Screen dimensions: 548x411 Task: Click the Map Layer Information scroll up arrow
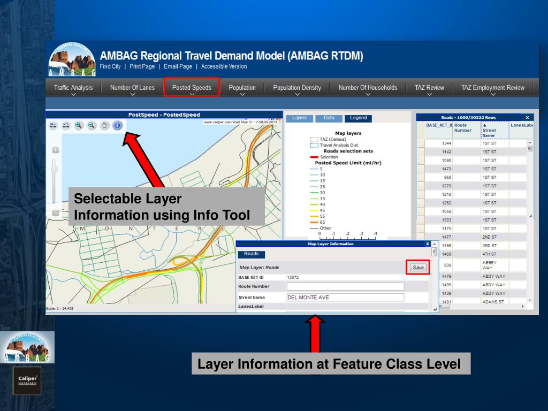[434, 244]
